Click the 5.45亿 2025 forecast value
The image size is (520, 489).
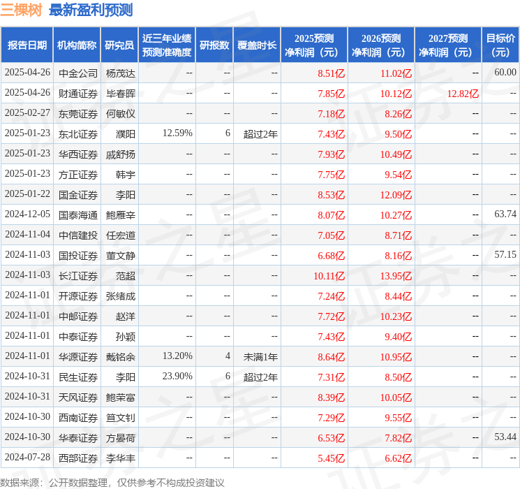[x=332, y=458]
